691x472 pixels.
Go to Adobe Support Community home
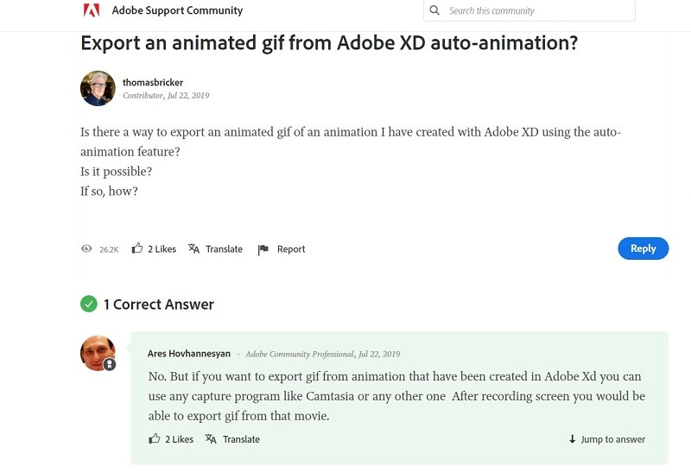177,10
